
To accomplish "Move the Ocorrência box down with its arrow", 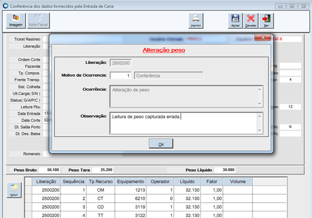I will pos(260,103).
